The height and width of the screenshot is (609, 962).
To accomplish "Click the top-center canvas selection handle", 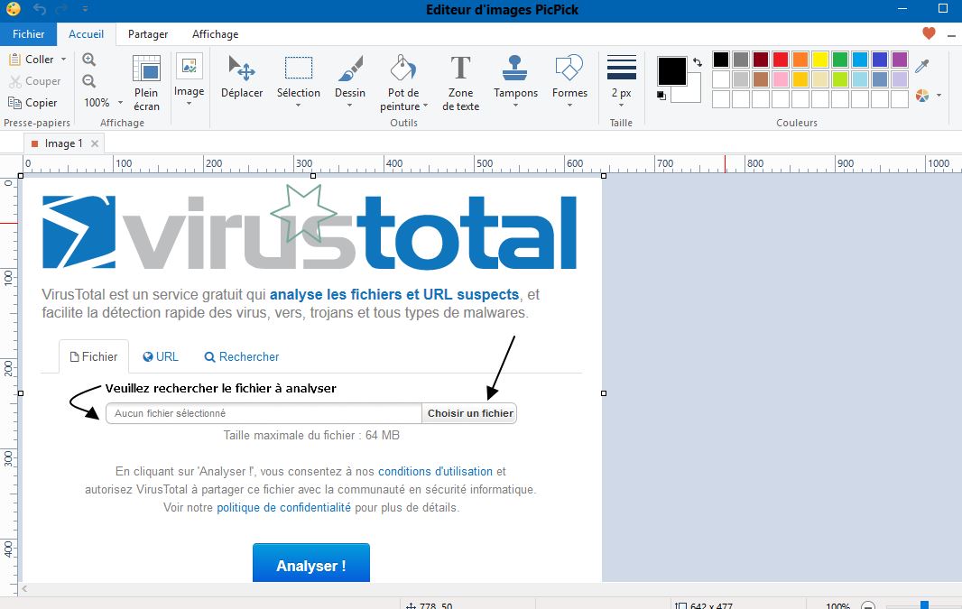I will [313, 176].
